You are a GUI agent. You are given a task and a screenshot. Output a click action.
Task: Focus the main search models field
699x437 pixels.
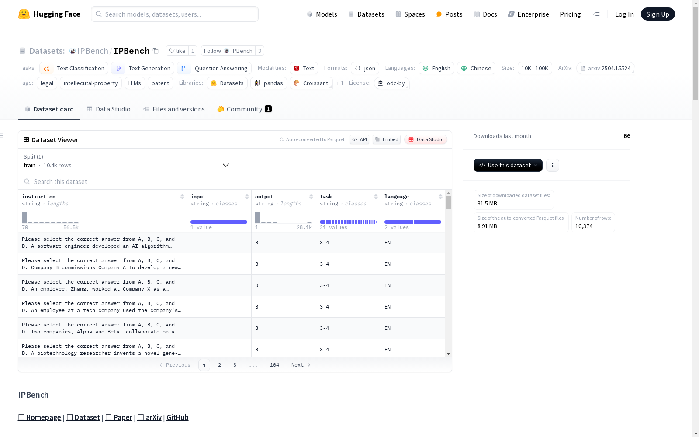point(175,14)
